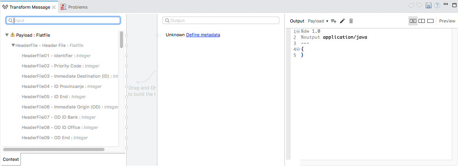Open the help question mark icon
This screenshot has width=458, height=166.
(437, 6)
